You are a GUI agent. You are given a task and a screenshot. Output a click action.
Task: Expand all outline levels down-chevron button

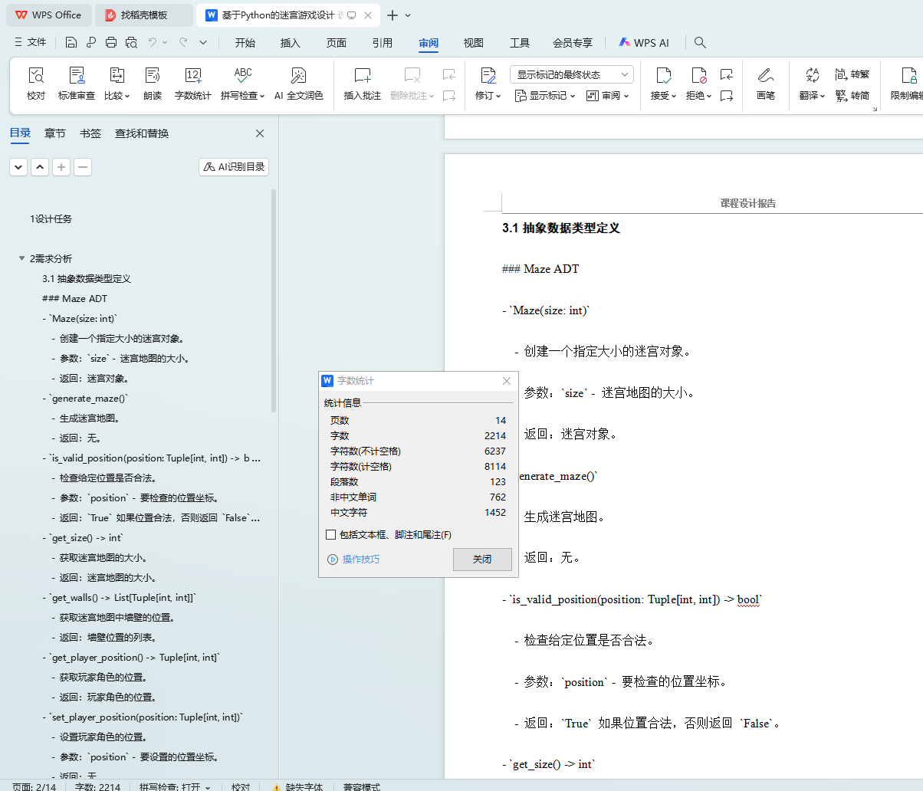18,167
